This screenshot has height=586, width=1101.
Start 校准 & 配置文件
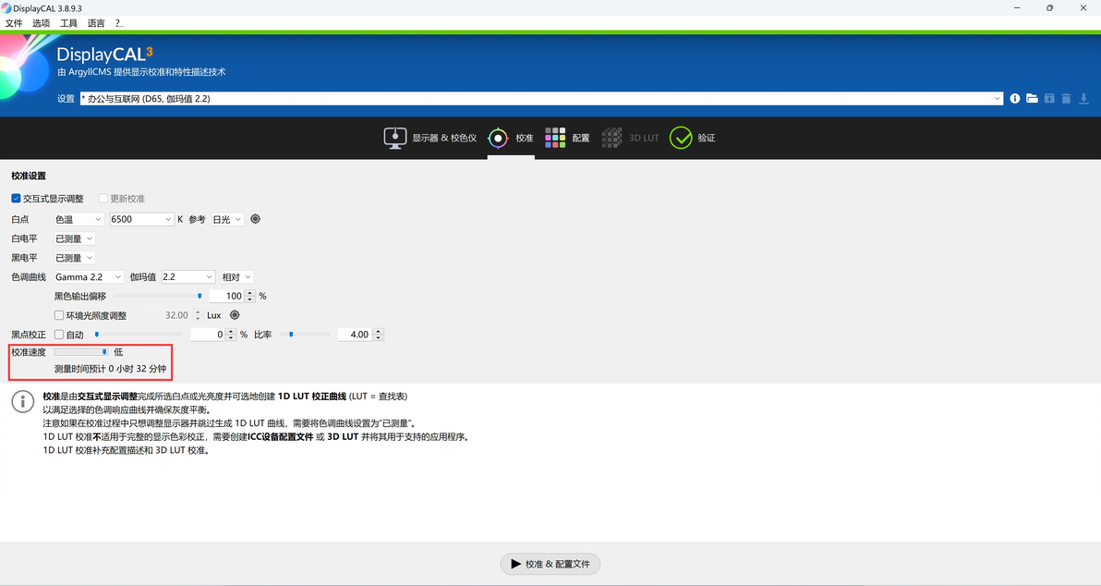point(550,564)
